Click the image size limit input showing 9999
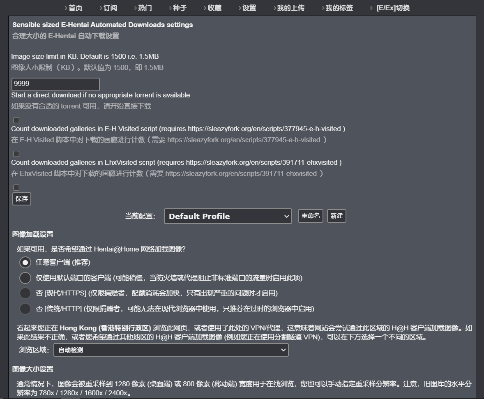The width and height of the screenshot is (484, 399). click(x=55, y=84)
